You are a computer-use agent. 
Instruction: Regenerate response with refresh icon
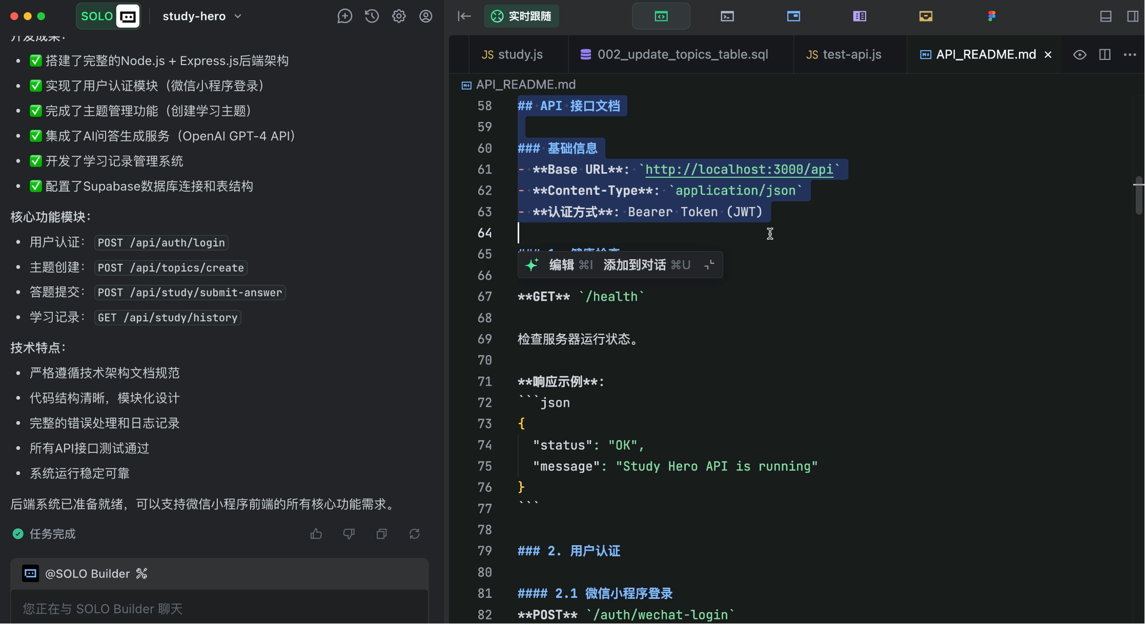[415, 534]
